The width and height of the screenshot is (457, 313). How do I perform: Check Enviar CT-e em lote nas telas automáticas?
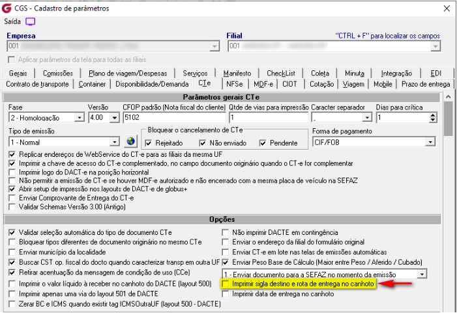226,252
